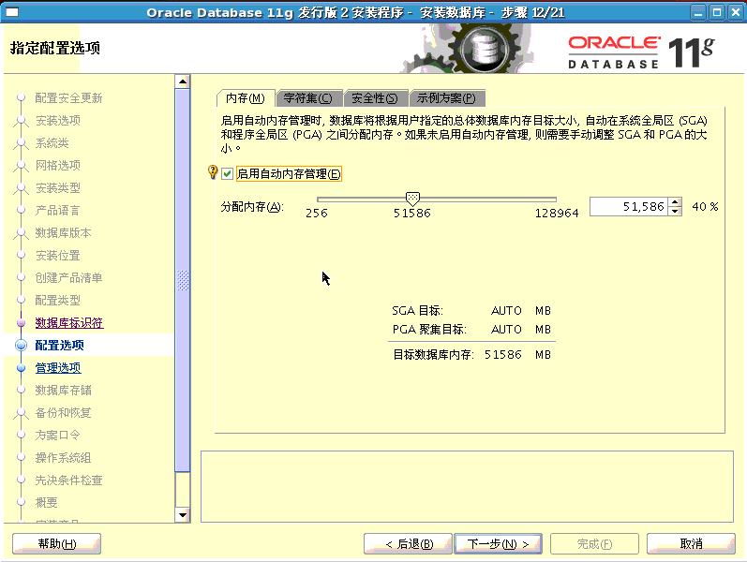Increase memory with the spinner up arrow
This screenshot has width=747, height=562.
(675, 202)
